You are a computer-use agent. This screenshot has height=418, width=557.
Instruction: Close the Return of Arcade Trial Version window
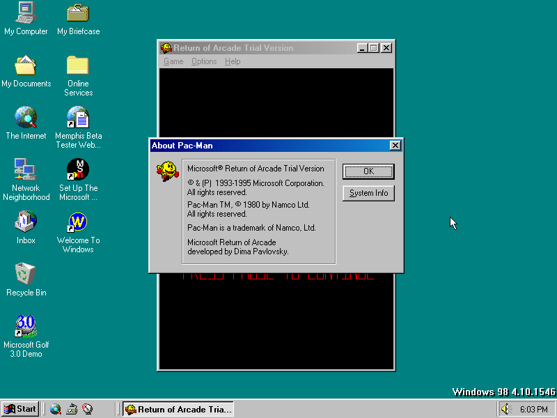(x=386, y=48)
